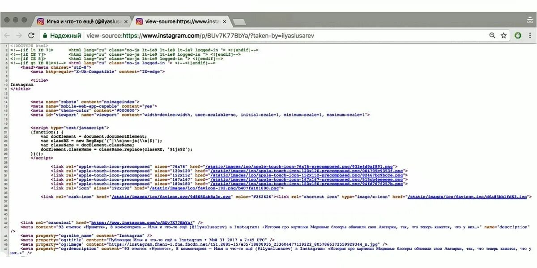This screenshot has width=537, height=268.
Task: Open apple-touch-icon-152x152-precomposed.png link
Action: pos(307,175)
